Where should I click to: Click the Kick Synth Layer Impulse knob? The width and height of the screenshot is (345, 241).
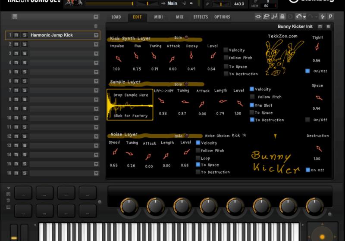pyautogui.click(x=118, y=59)
